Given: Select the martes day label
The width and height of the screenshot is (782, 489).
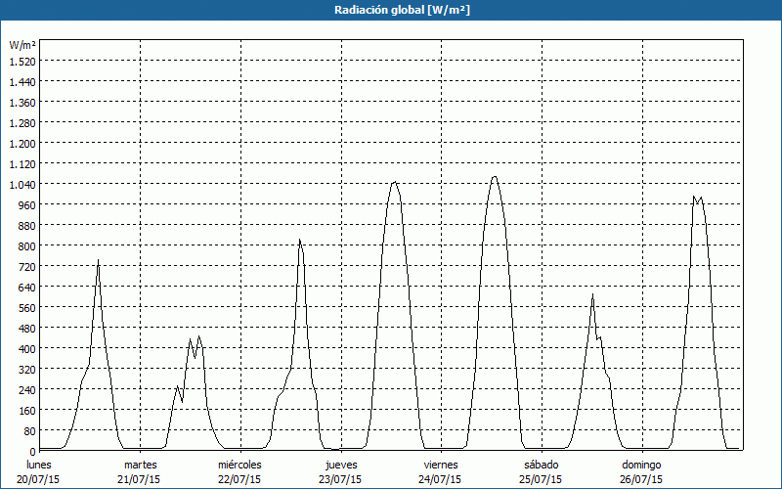Looking at the screenshot, I should (x=141, y=464).
